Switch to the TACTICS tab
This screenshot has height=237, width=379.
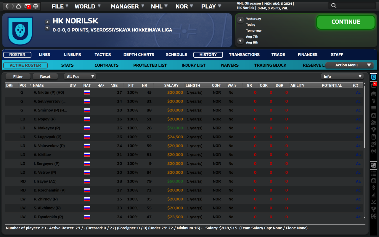[x=103, y=55]
